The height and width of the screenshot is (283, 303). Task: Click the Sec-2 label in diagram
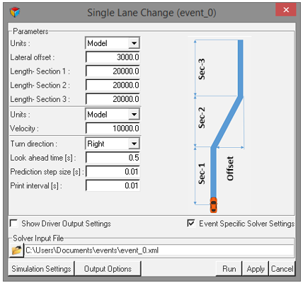pyautogui.click(x=202, y=117)
